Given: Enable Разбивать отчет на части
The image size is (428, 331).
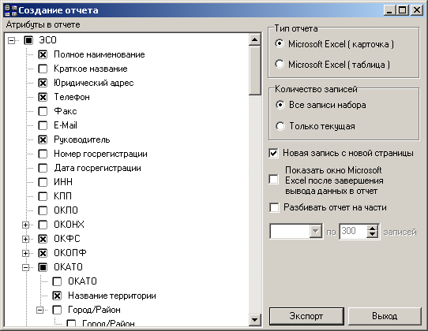Looking at the screenshot, I should click(x=274, y=207).
